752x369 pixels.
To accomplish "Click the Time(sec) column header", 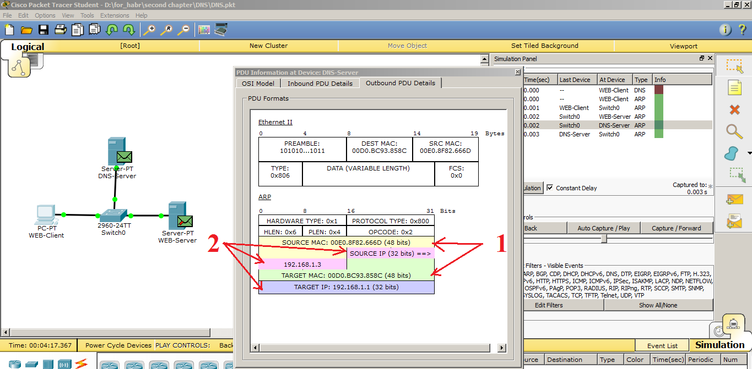I will (x=540, y=80).
